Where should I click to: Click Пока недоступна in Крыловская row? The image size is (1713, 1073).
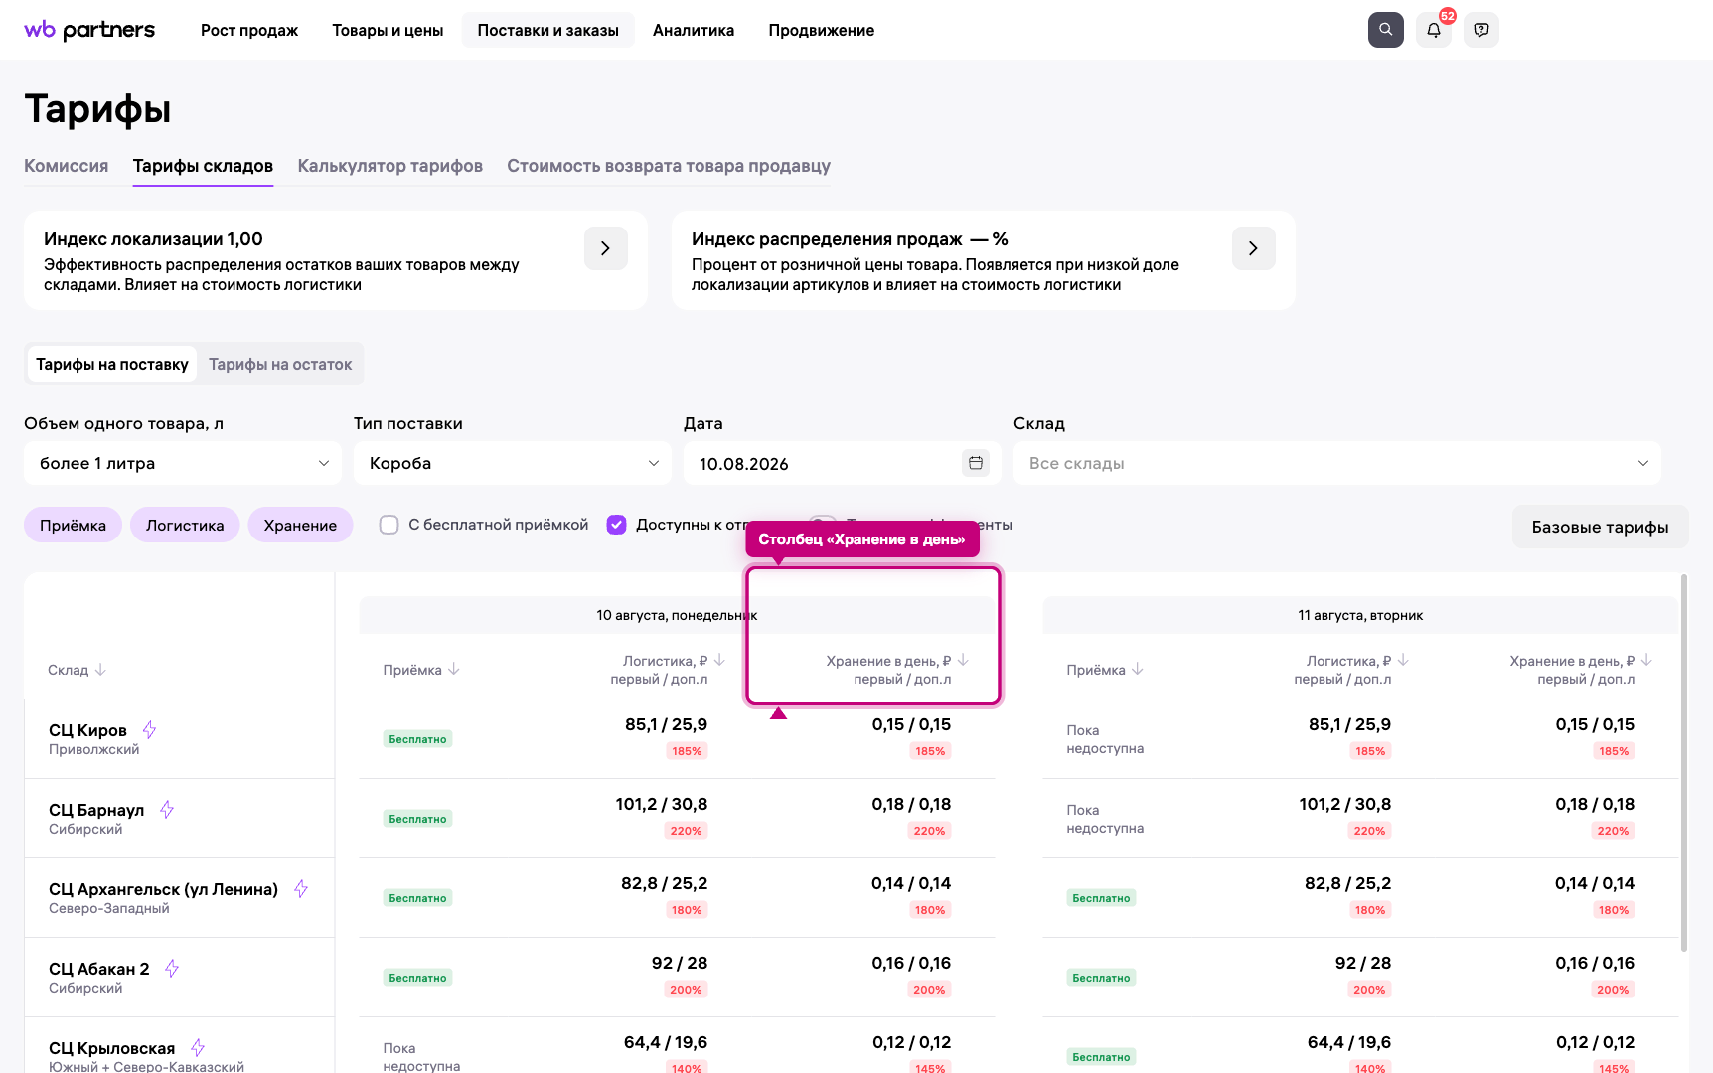(421, 1056)
